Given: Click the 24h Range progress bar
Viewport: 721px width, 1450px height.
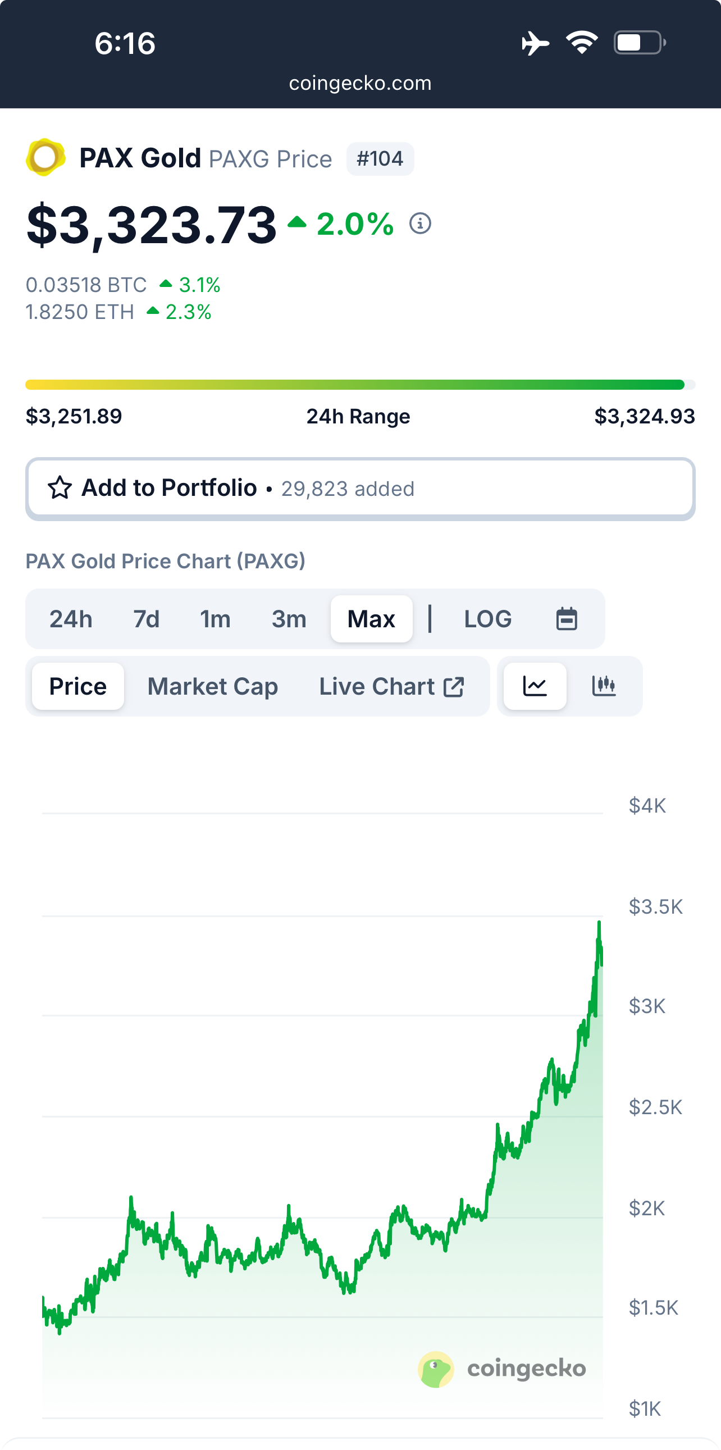Looking at the screenshot, I should [360, 385].
